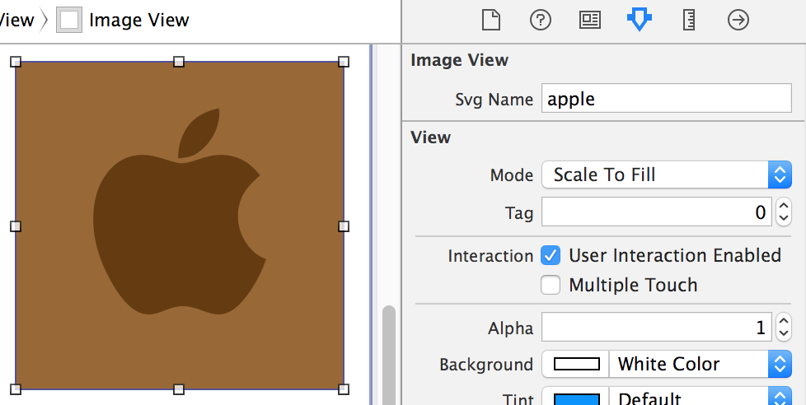Open the Mode dropdown Scale To Fill
The width and height of the screenshot is (806, 405).
[x=666, y=175]
